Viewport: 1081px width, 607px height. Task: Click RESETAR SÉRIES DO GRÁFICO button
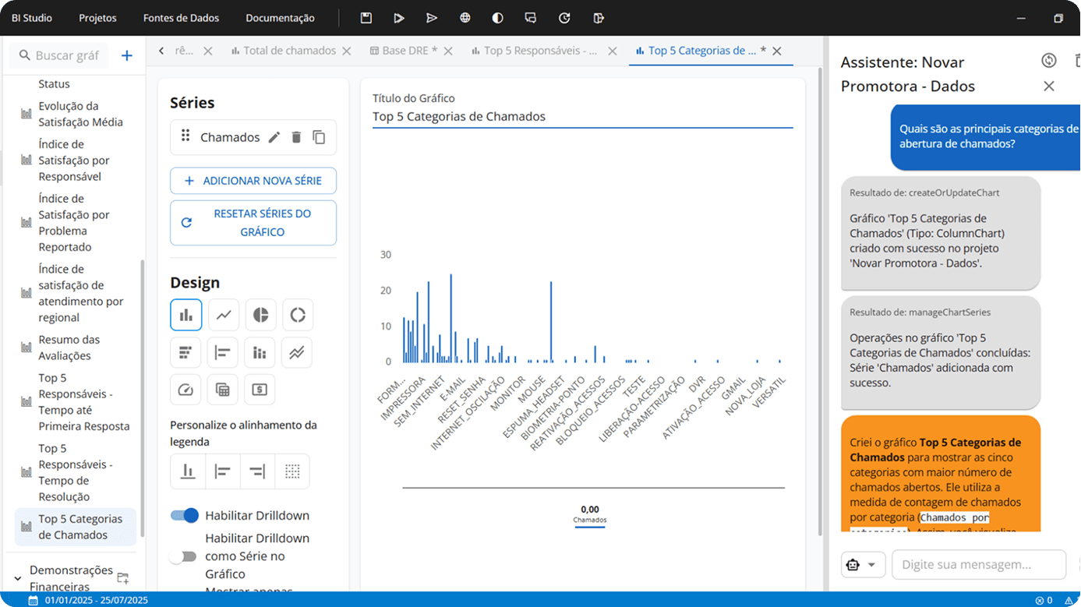pyautogui.click(x=253, y=223)
